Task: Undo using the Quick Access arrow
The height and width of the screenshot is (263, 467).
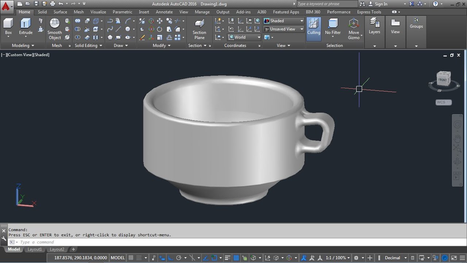Action: (x=61, y=4)
